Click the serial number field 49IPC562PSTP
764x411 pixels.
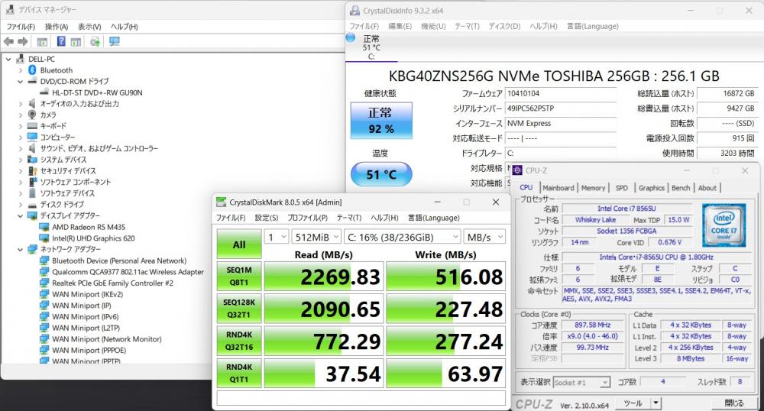tap(561, 108)
